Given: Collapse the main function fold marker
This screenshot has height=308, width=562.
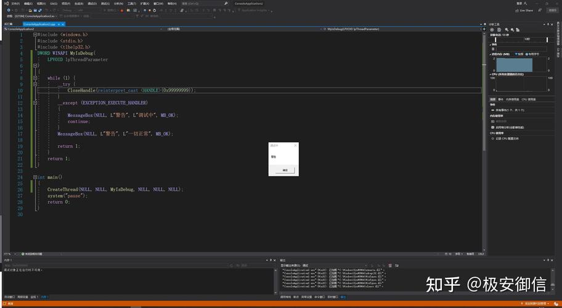Looking at the screenshot, I should click(35, 177).
